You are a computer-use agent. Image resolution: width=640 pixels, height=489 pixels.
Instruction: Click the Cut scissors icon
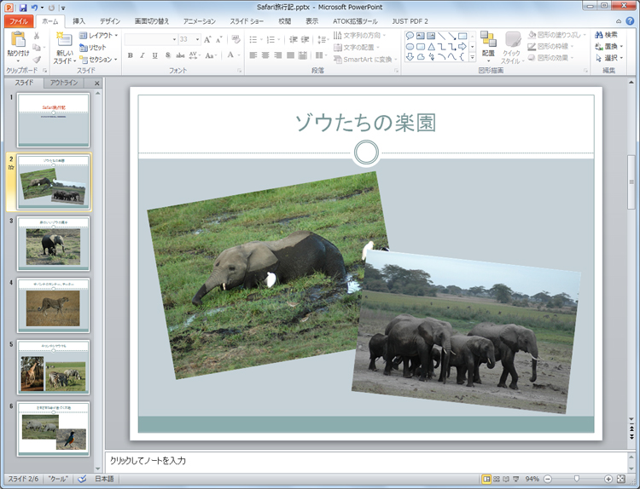coord(37,36)
